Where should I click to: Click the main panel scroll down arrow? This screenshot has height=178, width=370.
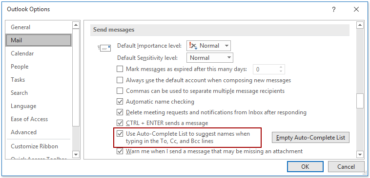[x=360, y=154]
